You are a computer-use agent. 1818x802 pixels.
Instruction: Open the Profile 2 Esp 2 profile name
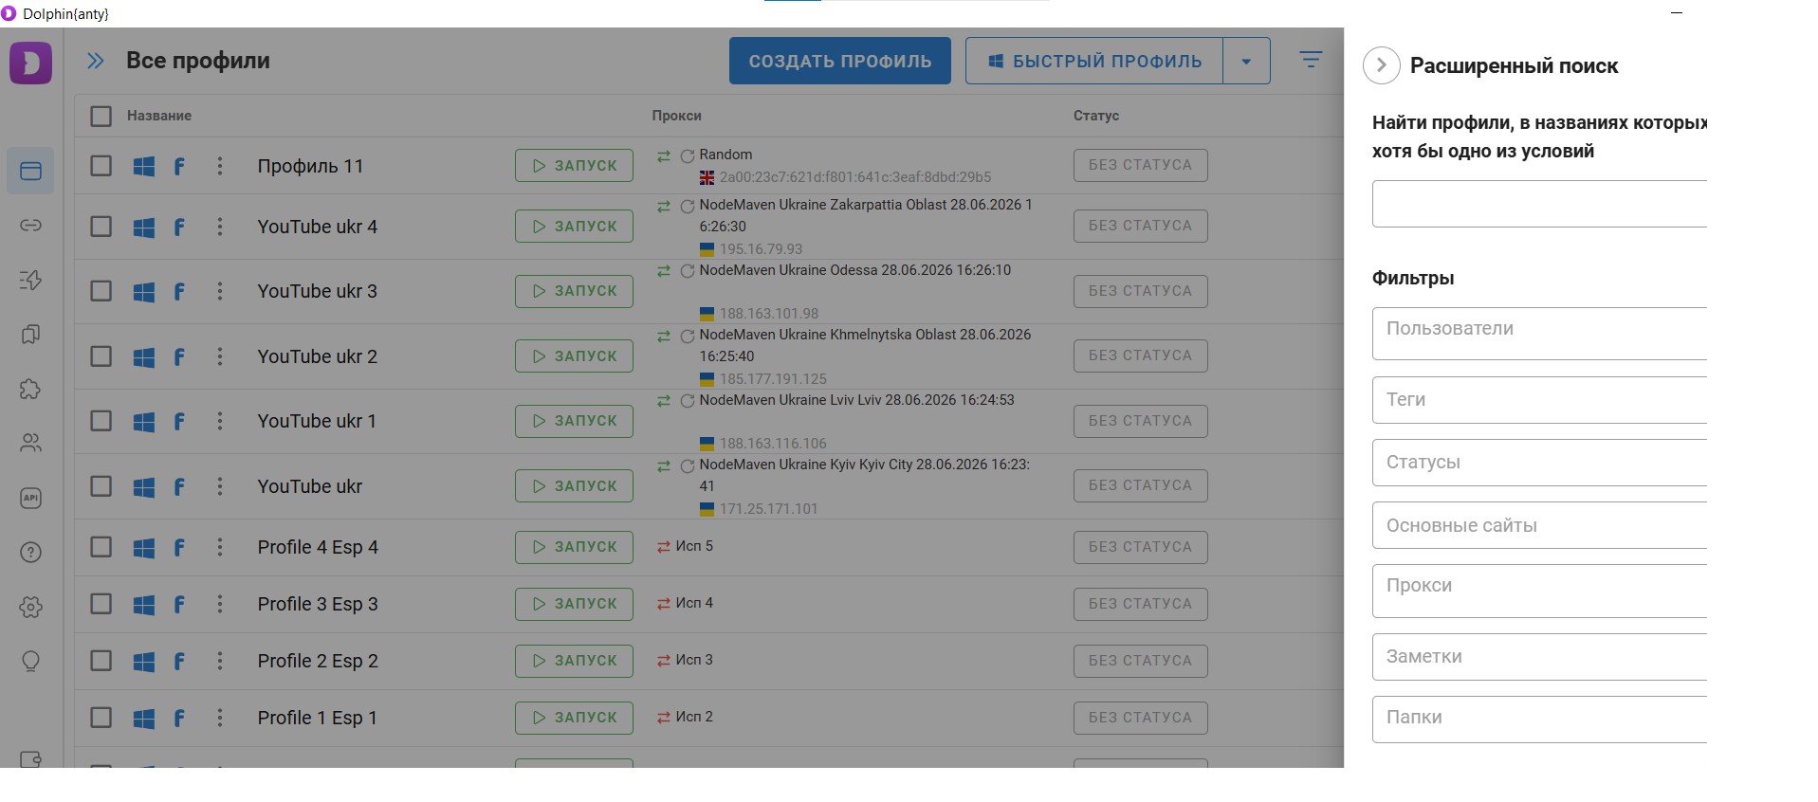pos(318,661)
